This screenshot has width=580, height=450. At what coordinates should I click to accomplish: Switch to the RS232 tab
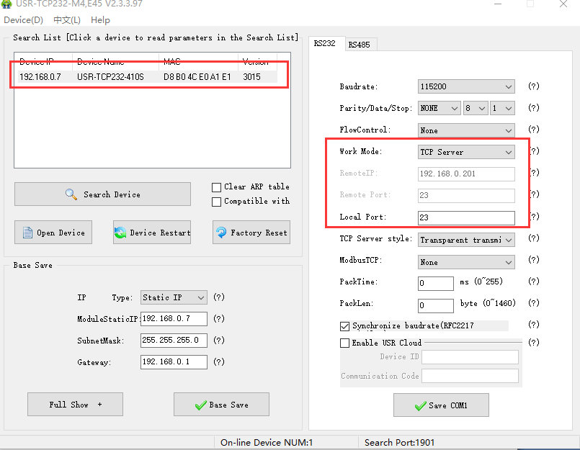[325, 43]
